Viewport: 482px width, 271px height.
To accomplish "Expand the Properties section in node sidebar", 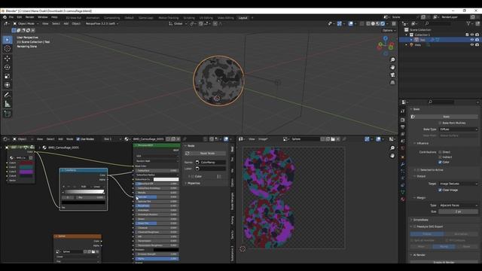I will 193,183.
